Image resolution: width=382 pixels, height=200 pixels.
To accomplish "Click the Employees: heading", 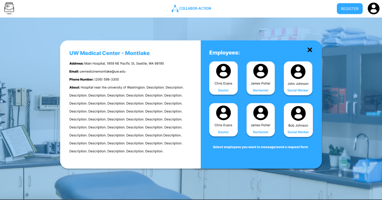I will click(x=224, y=53).
